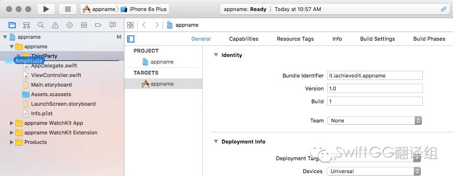
Task: Open the Debug navigator
Action: [x=84, y=25]
